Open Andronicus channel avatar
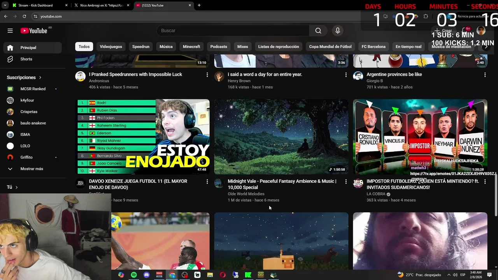498x280 pixels. coord(81,76)
